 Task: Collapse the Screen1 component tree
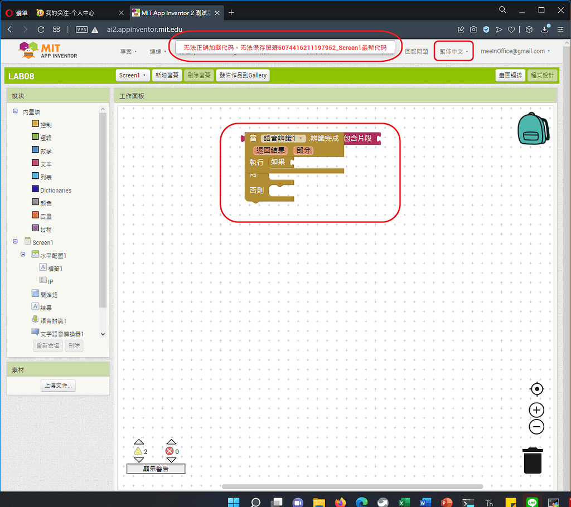(14, 242)
